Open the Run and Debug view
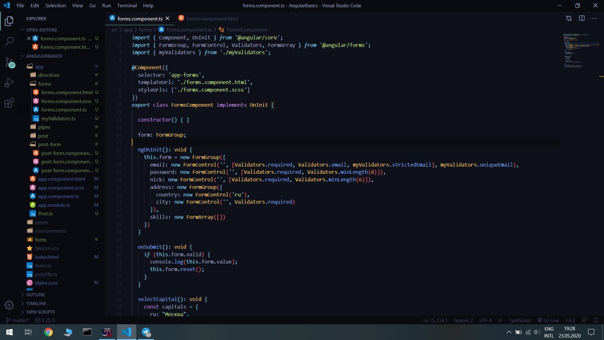 [x=9, y=83]
